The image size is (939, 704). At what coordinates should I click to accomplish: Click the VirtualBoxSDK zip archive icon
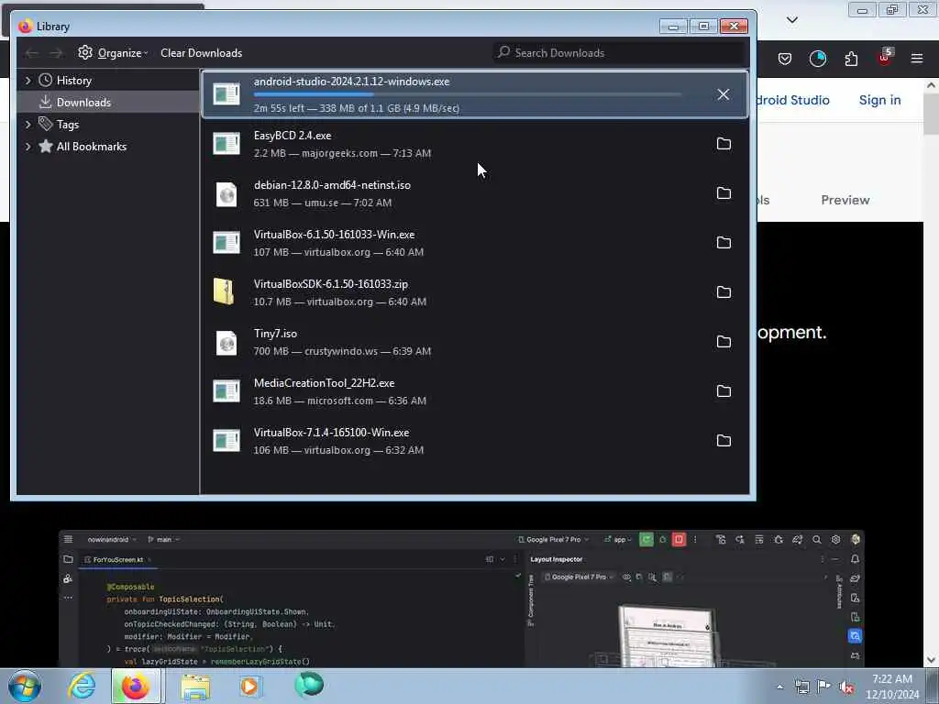(224, 292)
